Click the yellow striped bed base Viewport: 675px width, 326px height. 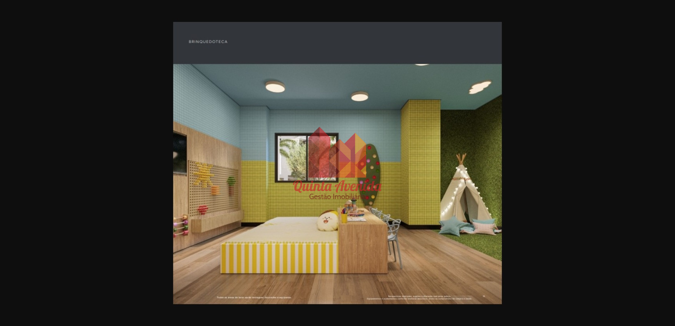(x=279, y=258)
